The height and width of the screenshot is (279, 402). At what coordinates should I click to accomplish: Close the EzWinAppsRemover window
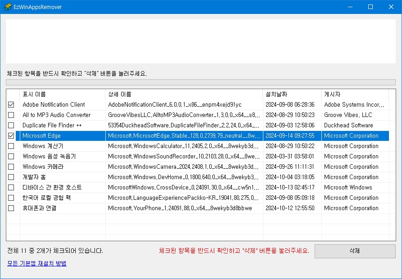coord(391,7)
